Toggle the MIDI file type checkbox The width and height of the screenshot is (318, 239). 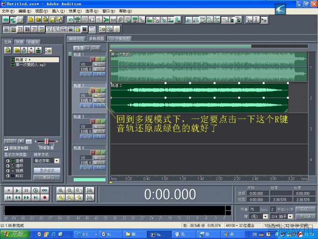click(8, 176)
